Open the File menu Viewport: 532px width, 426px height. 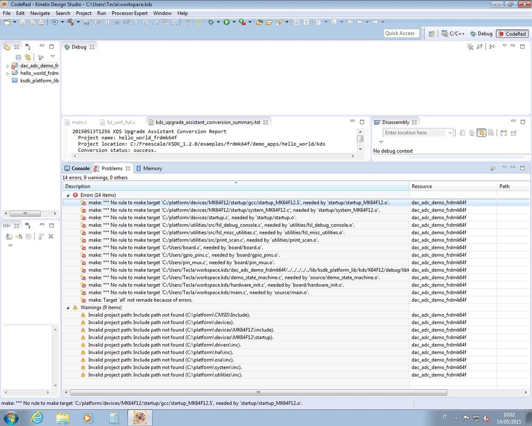click(6, 13)
